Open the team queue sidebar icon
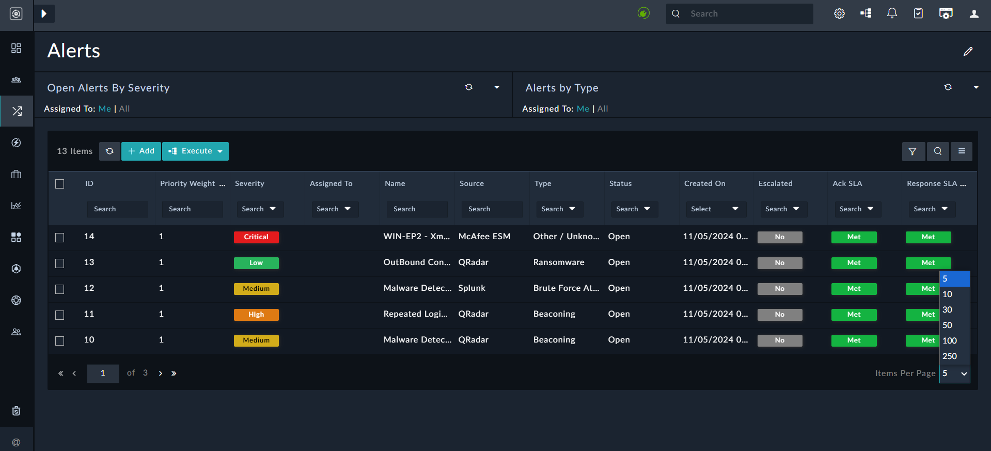This screenshot has height=451, width=991. click(x=17, y=80)
